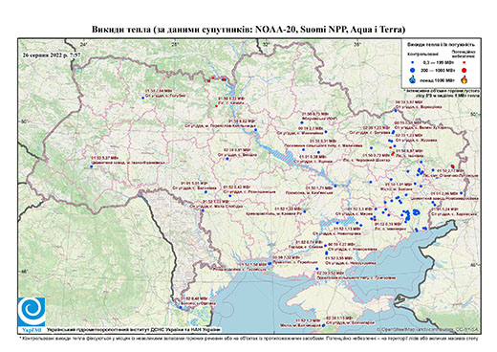
Task: Click the small red dot legend marker
Action: click(465, 63)
